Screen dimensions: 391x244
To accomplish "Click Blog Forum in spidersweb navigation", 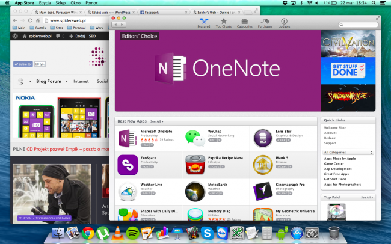I will coord(49,81).
